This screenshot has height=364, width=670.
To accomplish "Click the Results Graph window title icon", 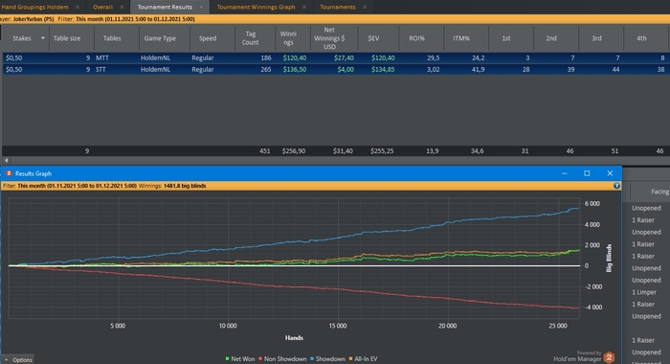I will [8, 173].
